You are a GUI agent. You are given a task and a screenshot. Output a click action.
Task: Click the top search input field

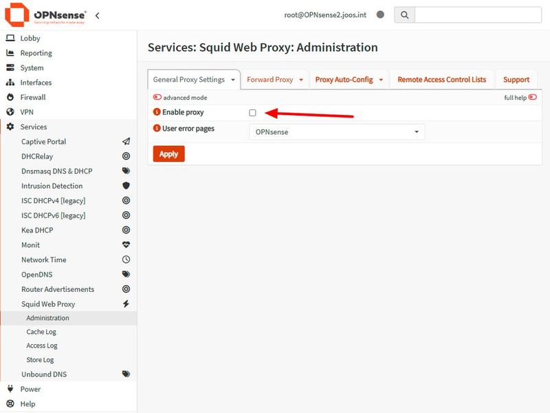coord(478,15)
